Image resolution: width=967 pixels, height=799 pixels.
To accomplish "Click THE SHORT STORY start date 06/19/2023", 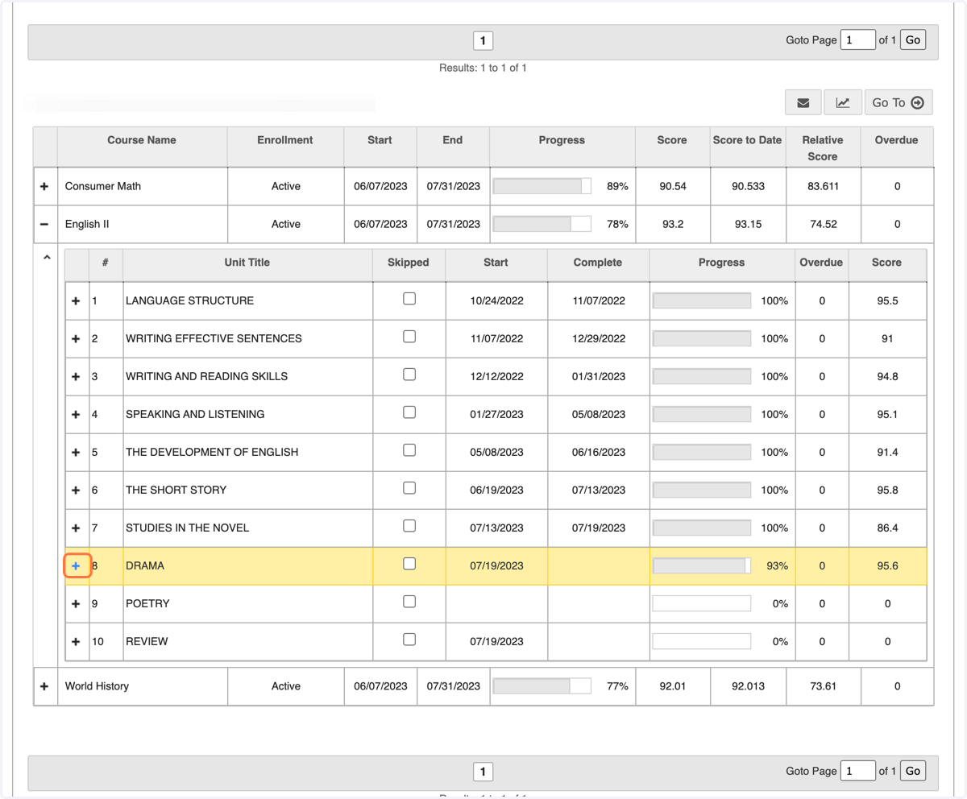I will [x=496, y=490].
